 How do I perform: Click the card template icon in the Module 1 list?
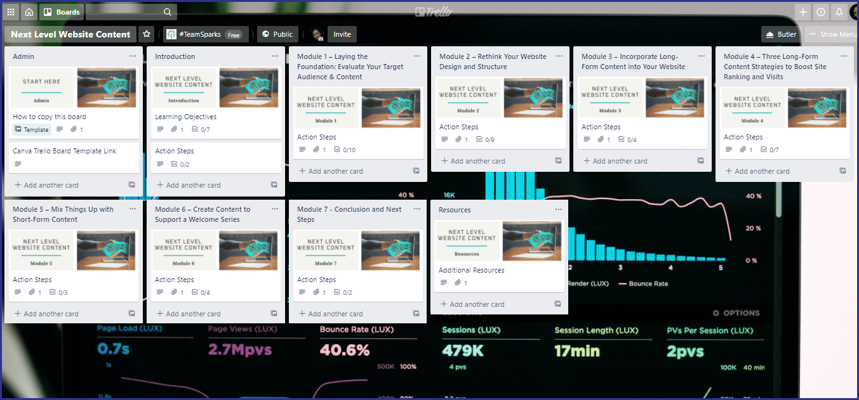tap(416, 171)
